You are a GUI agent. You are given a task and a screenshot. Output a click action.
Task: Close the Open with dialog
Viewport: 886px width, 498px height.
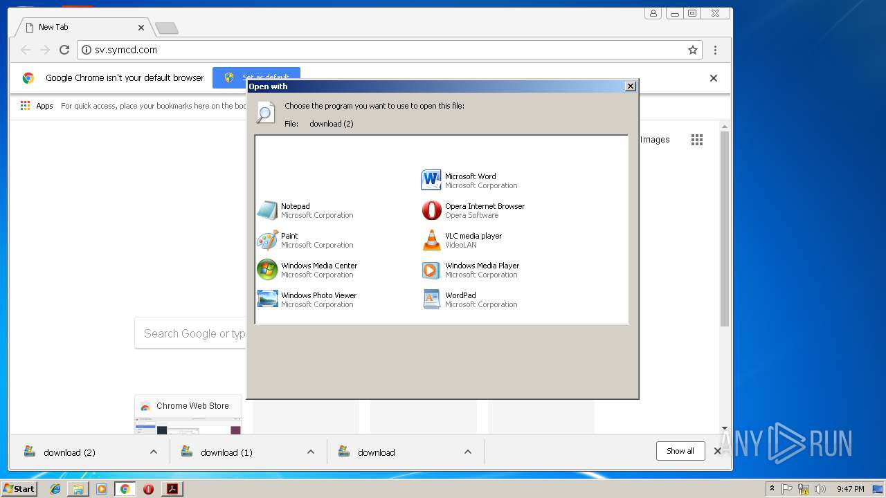[x=630, y=86]
